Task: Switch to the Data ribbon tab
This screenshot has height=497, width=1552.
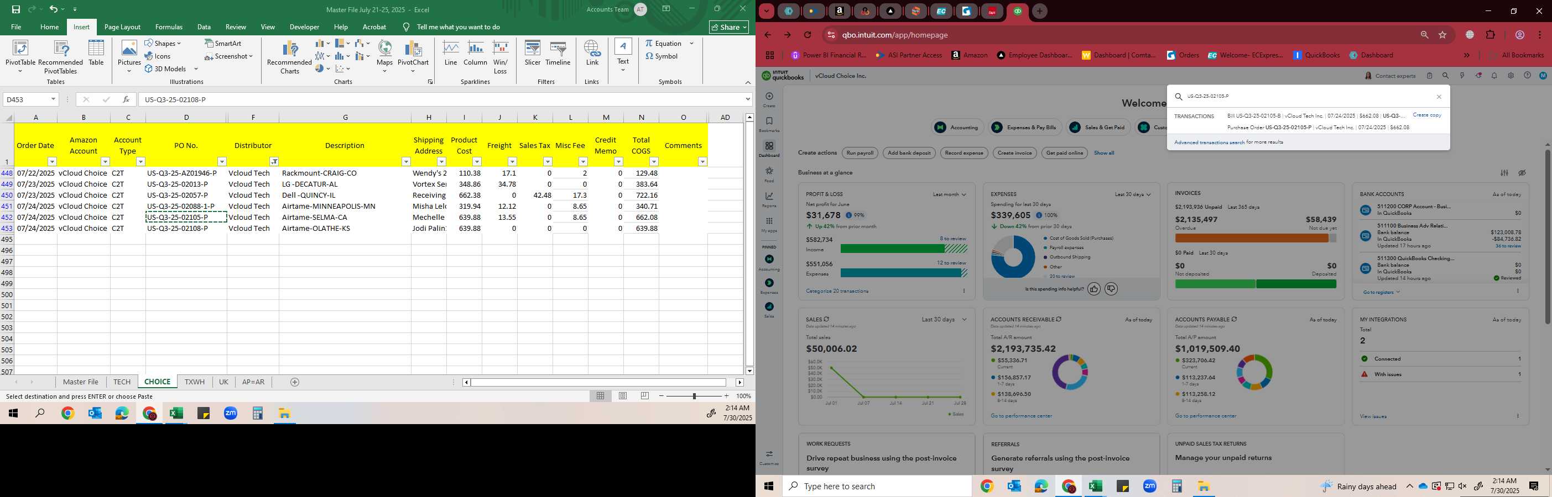Action: (x=204, y=27)
